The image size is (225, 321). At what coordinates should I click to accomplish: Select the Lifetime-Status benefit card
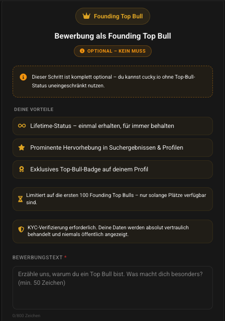coord(112,126)
